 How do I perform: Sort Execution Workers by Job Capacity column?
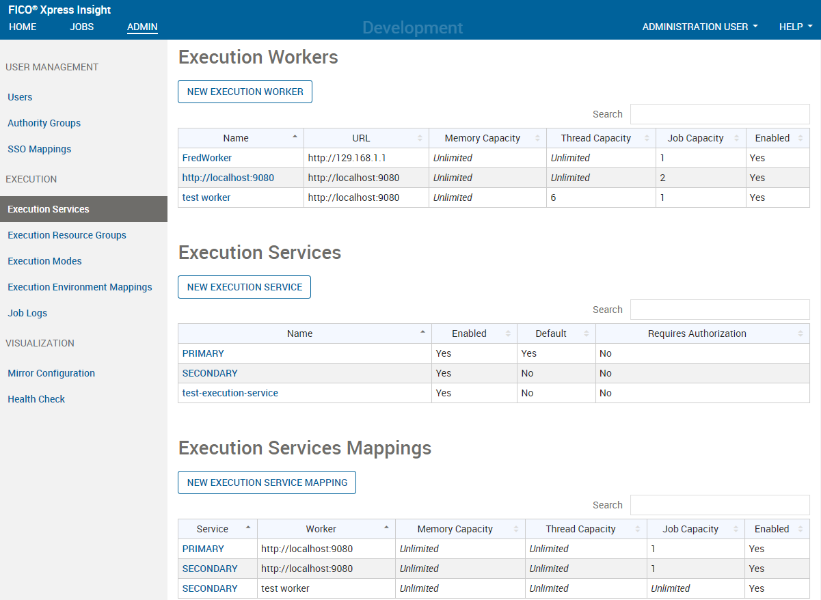point(695,138)
